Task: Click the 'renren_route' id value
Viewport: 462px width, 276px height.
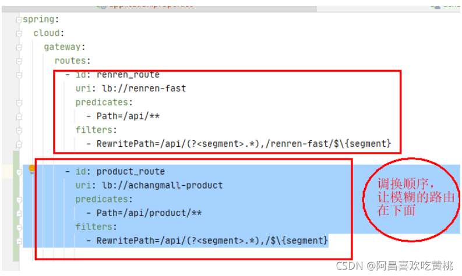Action: tap(128, 75)
